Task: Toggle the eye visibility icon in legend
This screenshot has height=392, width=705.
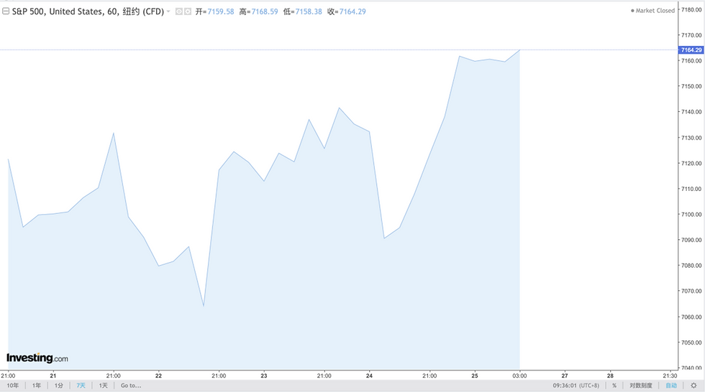Action: [x=179, y=11]
